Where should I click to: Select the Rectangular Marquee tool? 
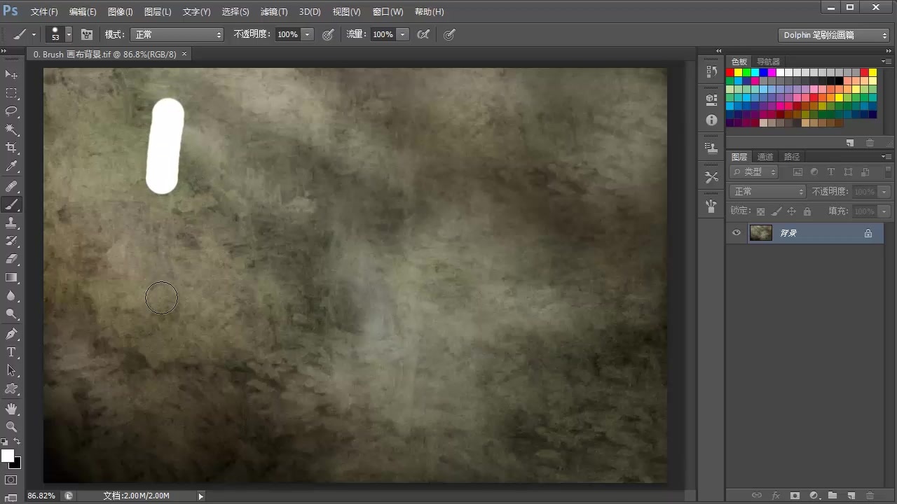[x=12, y=93]
